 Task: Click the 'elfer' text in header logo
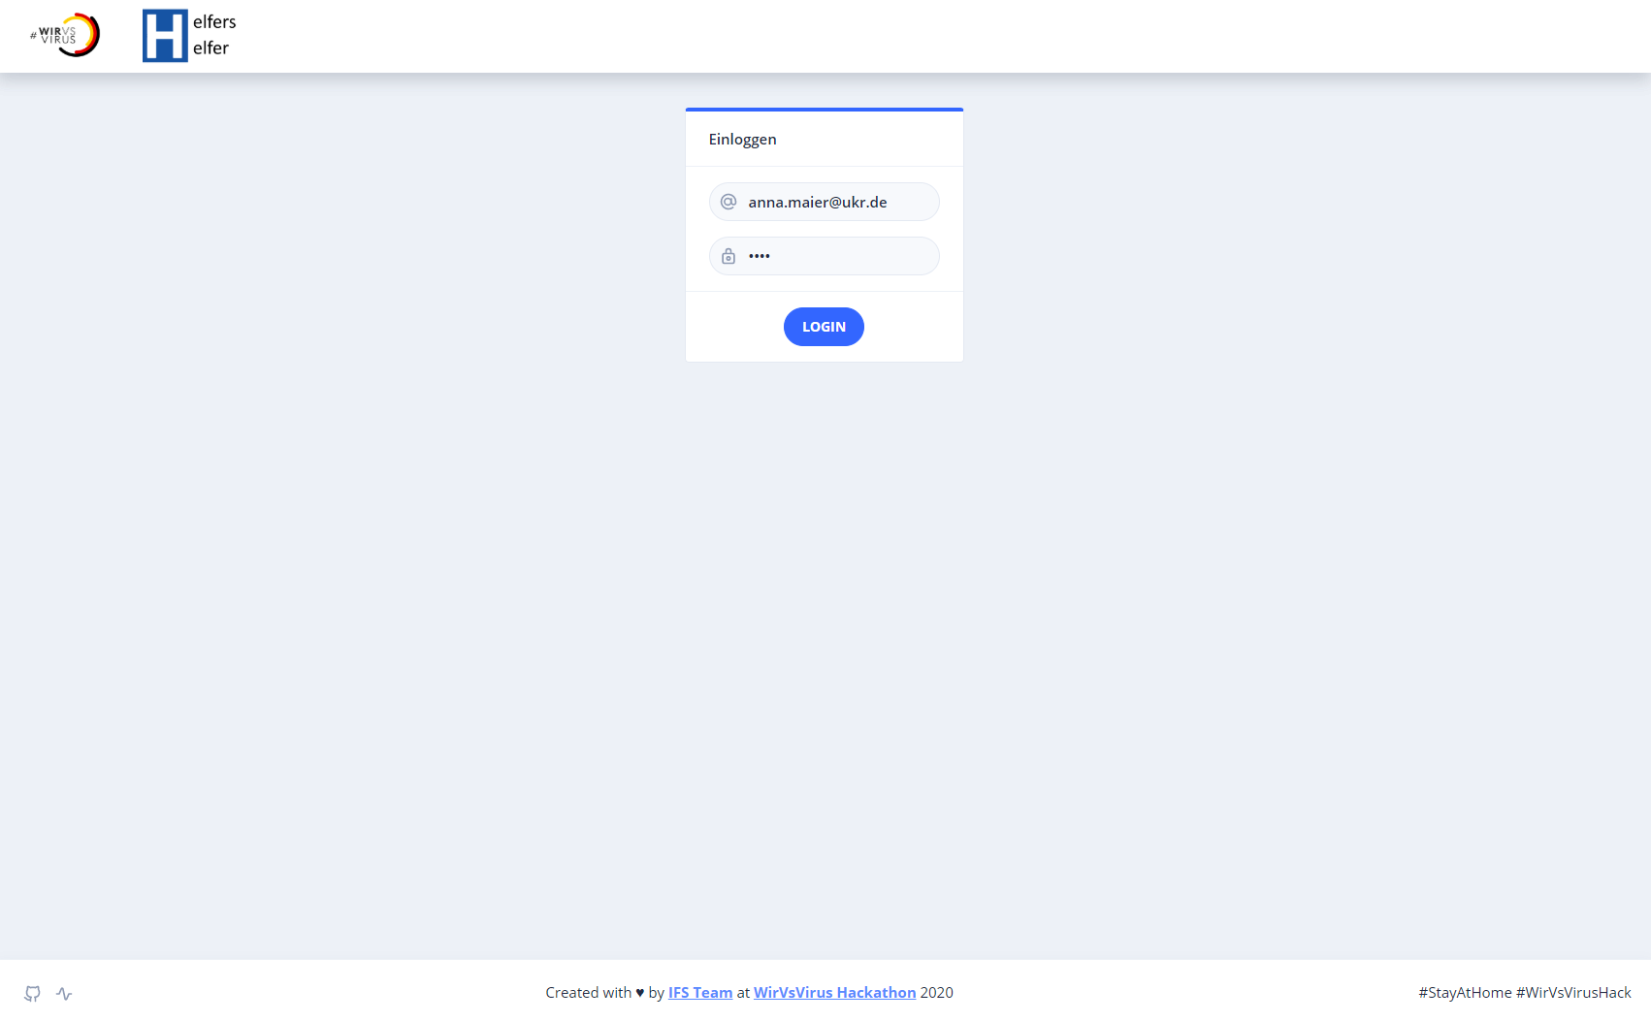click(210, 48)
